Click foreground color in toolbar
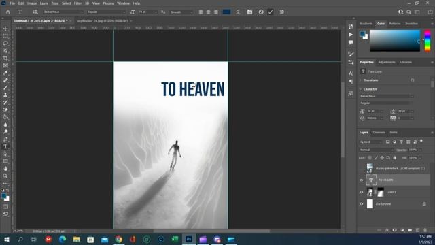This screenshot has height=245, width=435. click(4, 197)
